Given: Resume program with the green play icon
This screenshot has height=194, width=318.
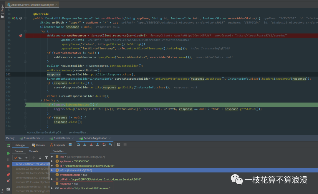Looking at the screenshot, I should (x=8, y=153).
